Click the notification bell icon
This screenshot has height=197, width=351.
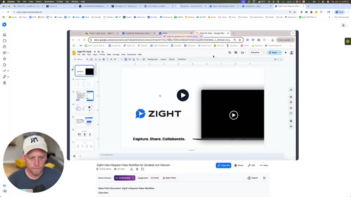point(343,25)
